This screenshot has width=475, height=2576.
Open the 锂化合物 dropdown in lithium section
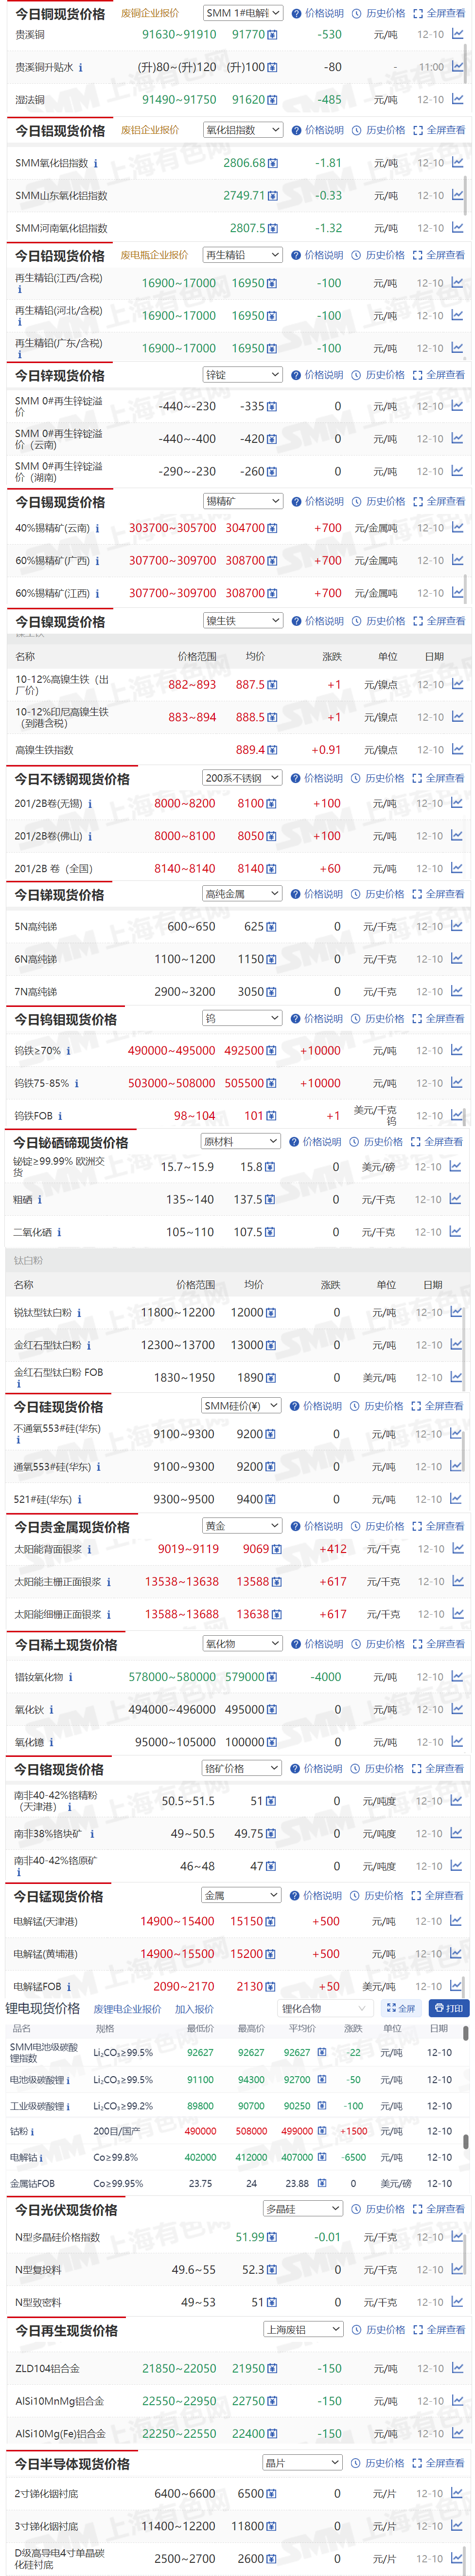tap(326, 2007)
